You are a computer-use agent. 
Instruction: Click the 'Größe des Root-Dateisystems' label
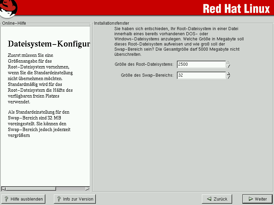(x=144, y=64)
